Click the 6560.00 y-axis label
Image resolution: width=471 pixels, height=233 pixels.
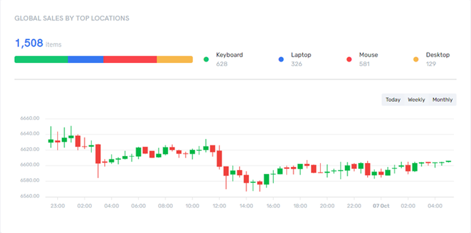(30, 196)
